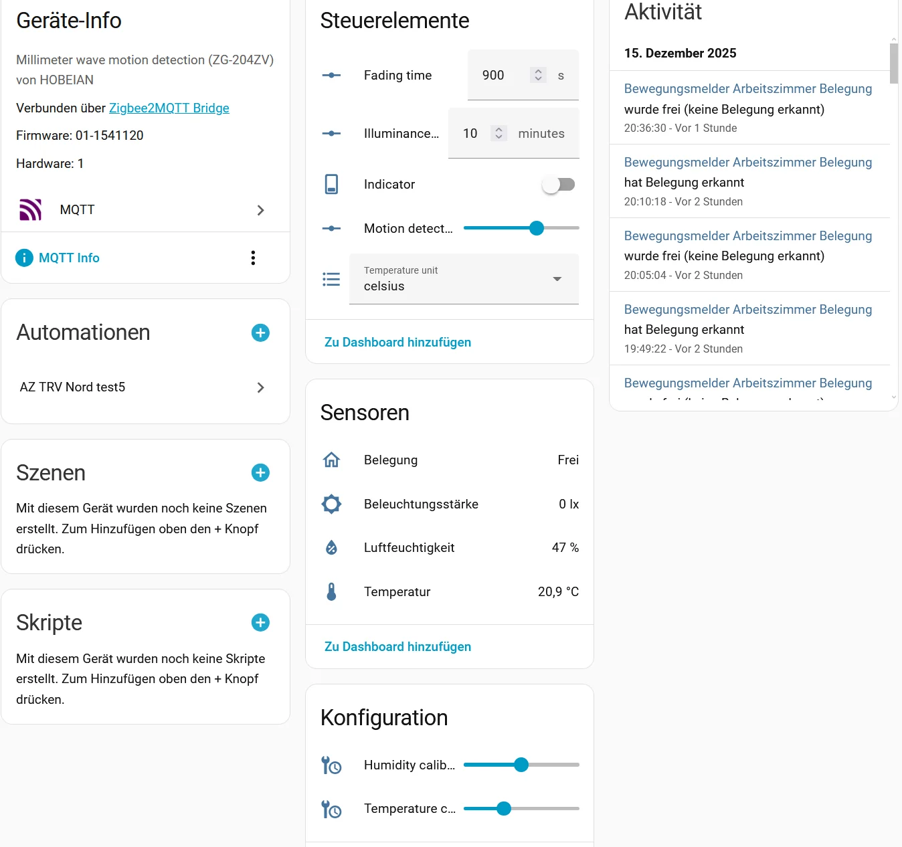Add a new script with plus icon
The height and width of the screenshot is (847, 902).
tap(260, 623)
